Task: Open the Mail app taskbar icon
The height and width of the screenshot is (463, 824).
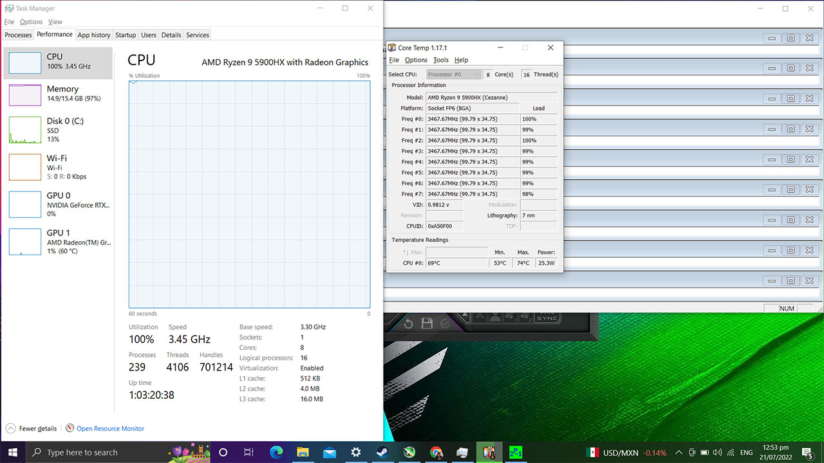Action: click(330, 452)
